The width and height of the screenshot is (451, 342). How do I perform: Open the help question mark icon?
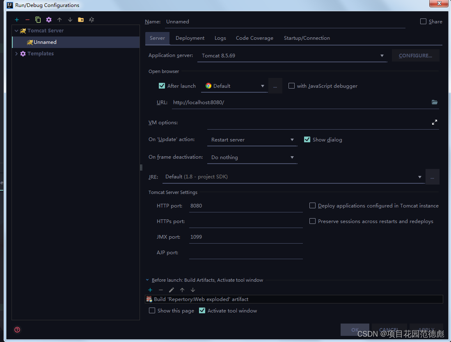coord(17,330)
